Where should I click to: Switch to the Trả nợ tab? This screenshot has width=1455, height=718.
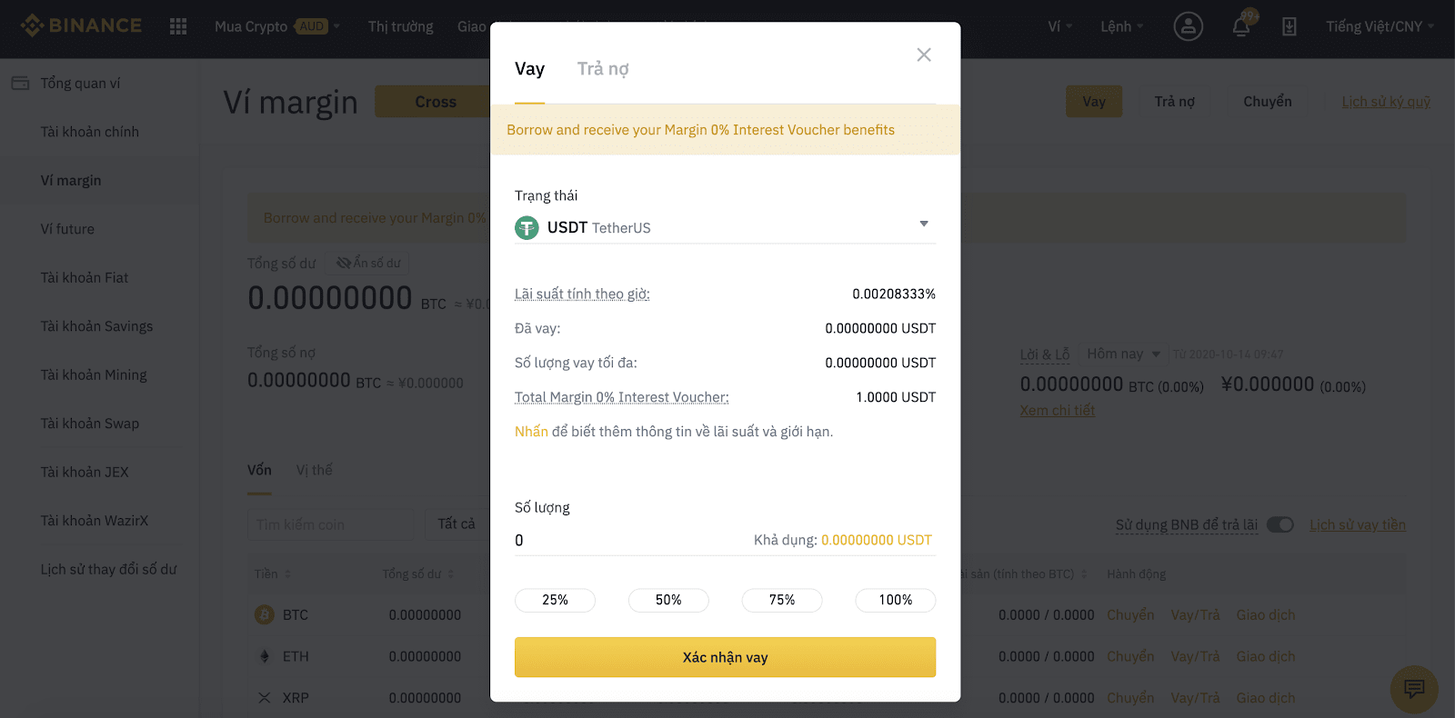click(603, 69)
